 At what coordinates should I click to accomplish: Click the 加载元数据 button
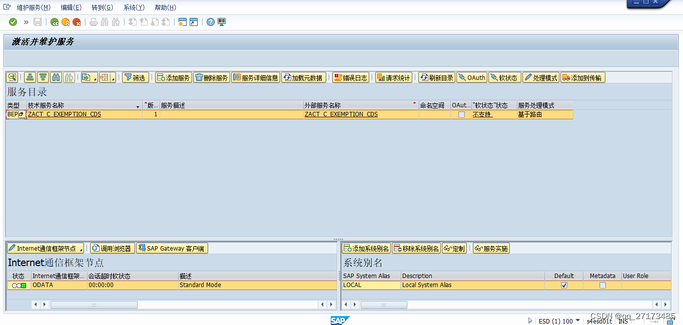304,77
